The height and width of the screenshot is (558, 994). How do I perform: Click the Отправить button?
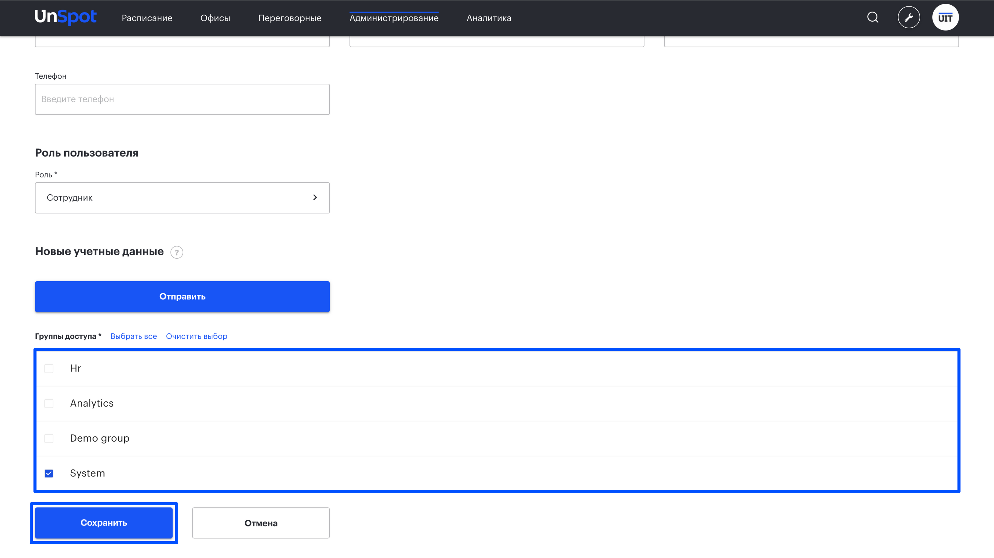tap(182, 297)
